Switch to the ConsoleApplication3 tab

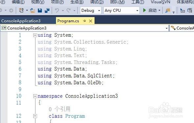[x=21, y=21]
